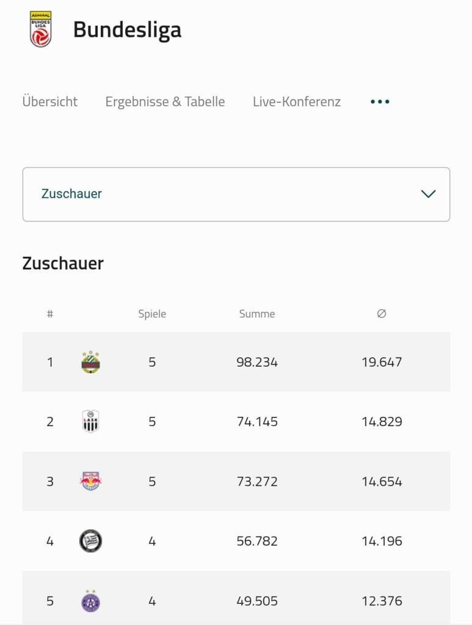Select the row with average 14.829
472x625 pixels.
pos(236,421)
